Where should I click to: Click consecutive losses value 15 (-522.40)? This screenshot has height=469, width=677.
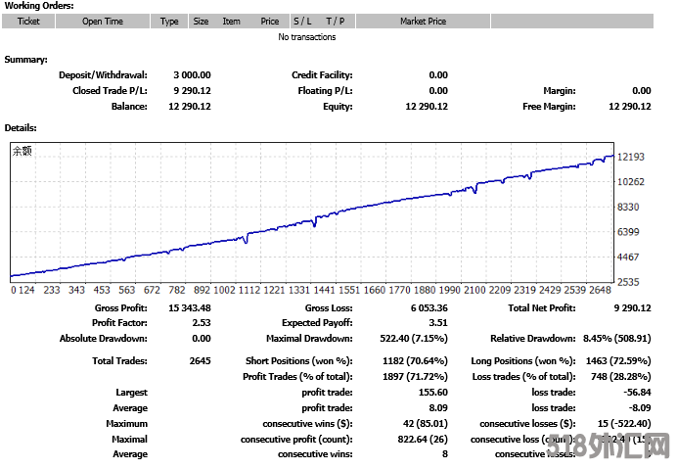[624, 424]
